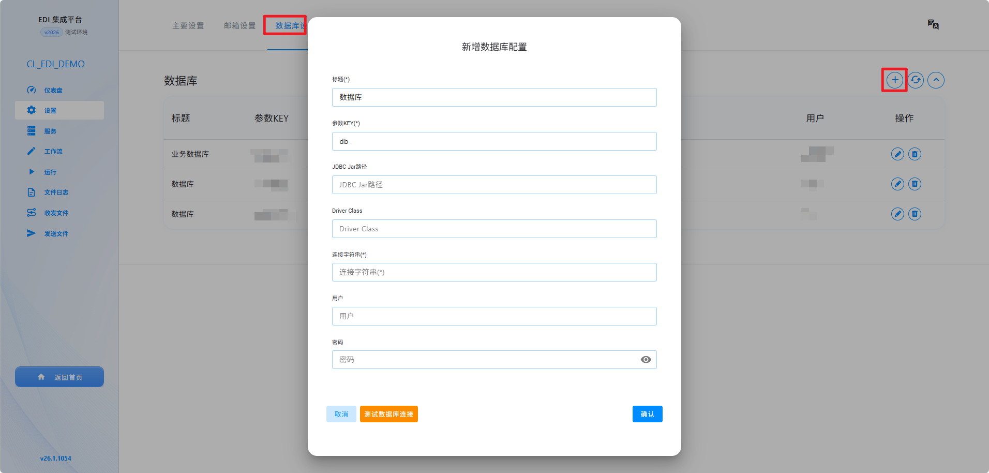This screenshot has height=473, width=989.
Task: Open 仪表盘 in the sidebar menu
Action: pos(53,91)
